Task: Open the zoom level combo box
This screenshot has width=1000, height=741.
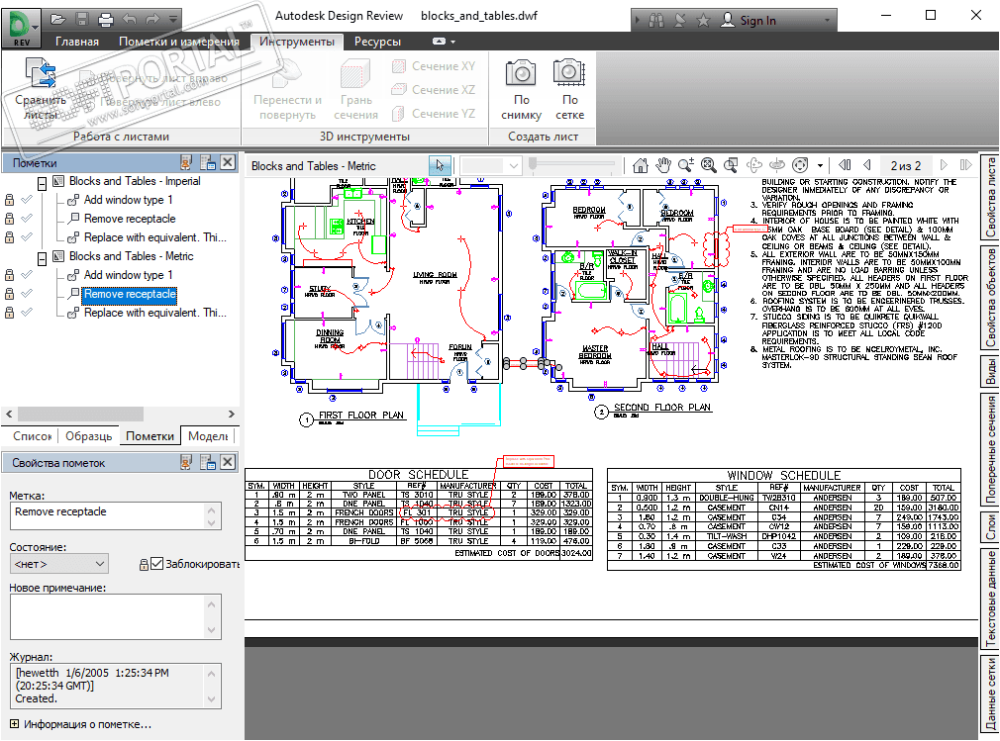Action: click(x=490, y=165)
